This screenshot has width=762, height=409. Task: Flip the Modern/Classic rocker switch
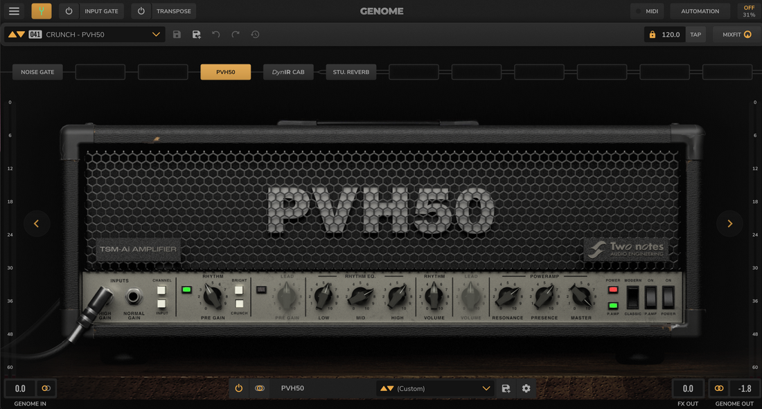632,298
